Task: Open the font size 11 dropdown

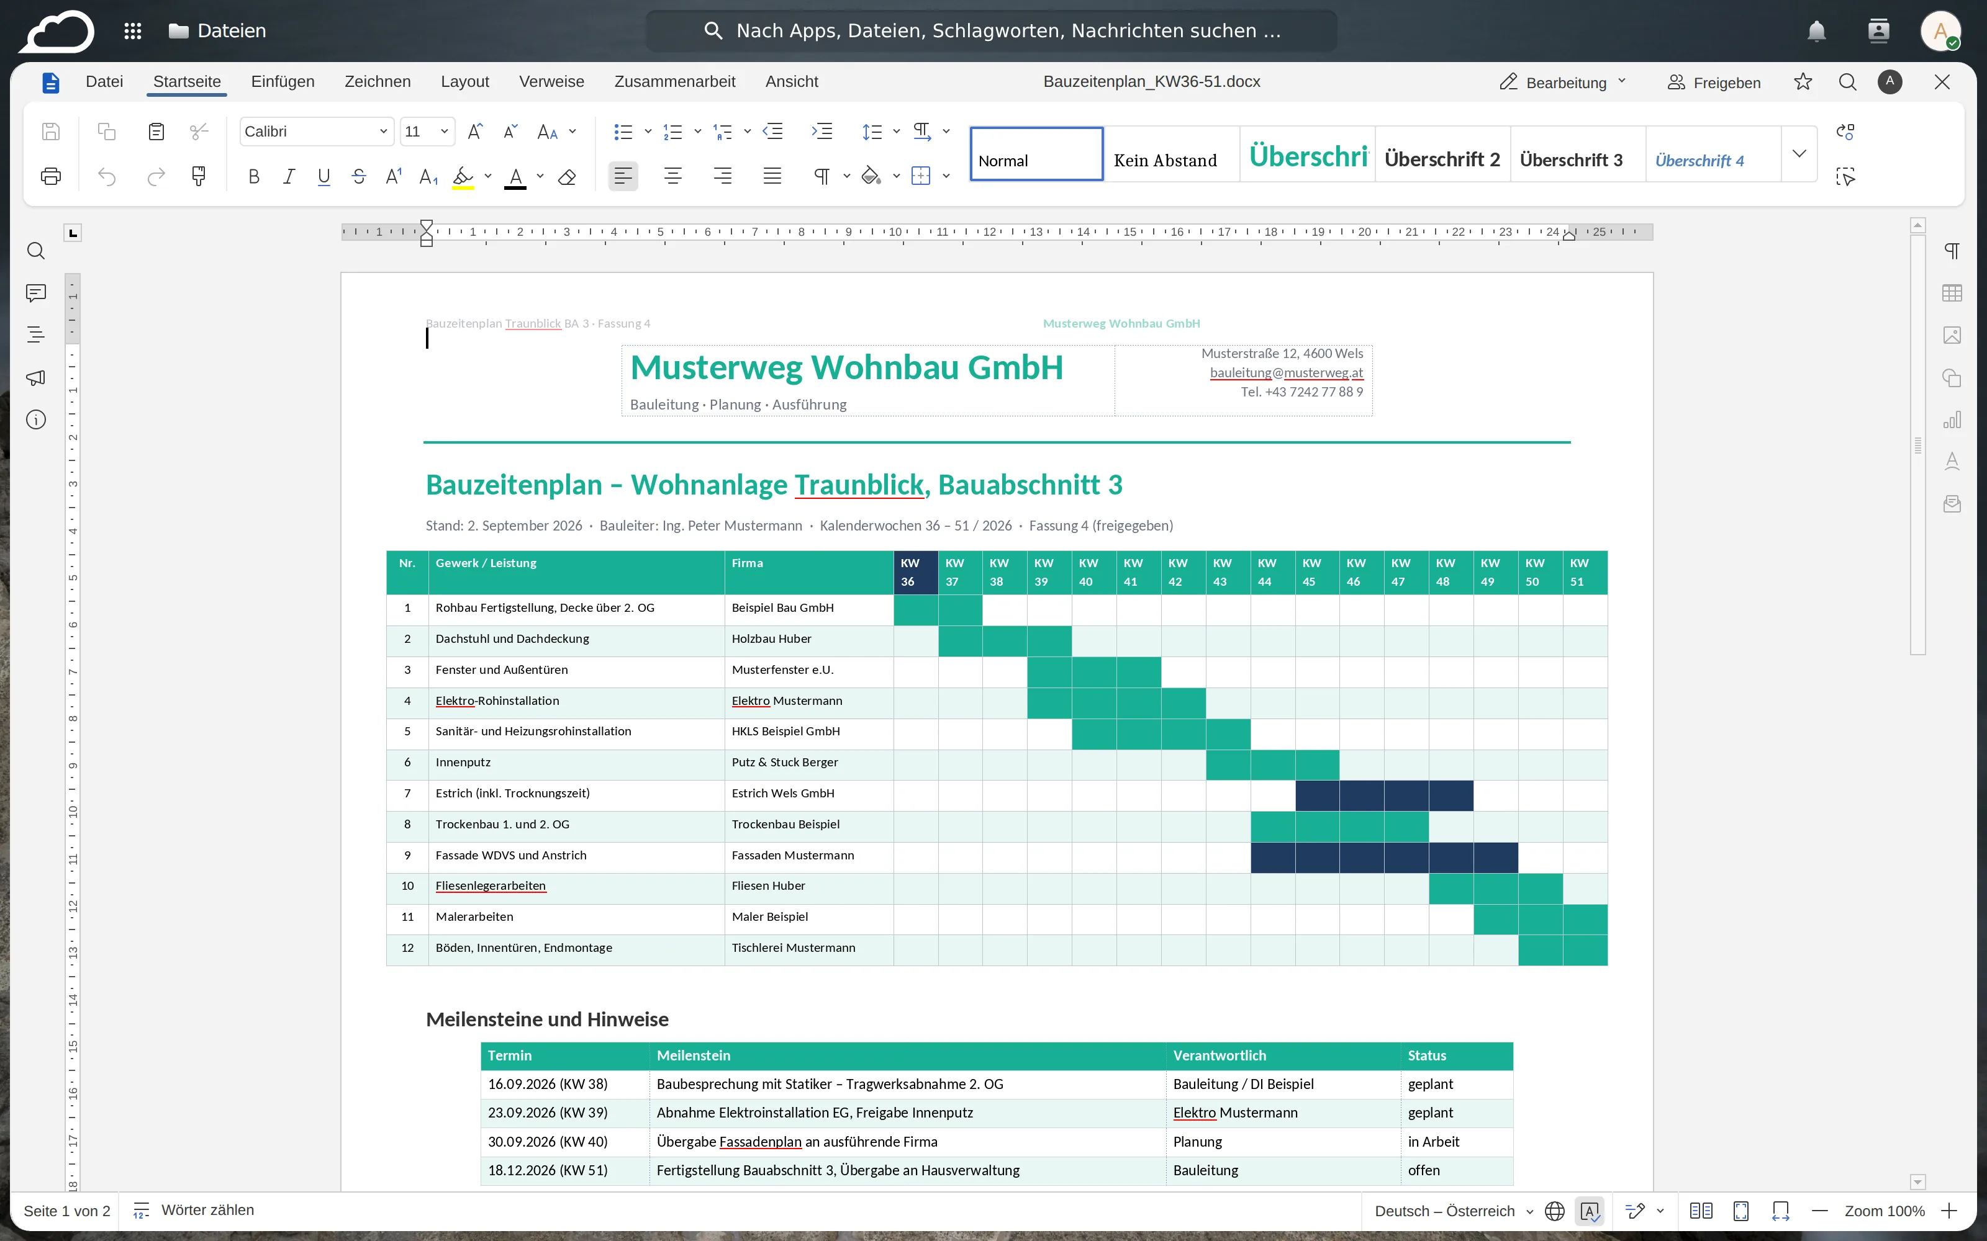Action: point(444,132)
